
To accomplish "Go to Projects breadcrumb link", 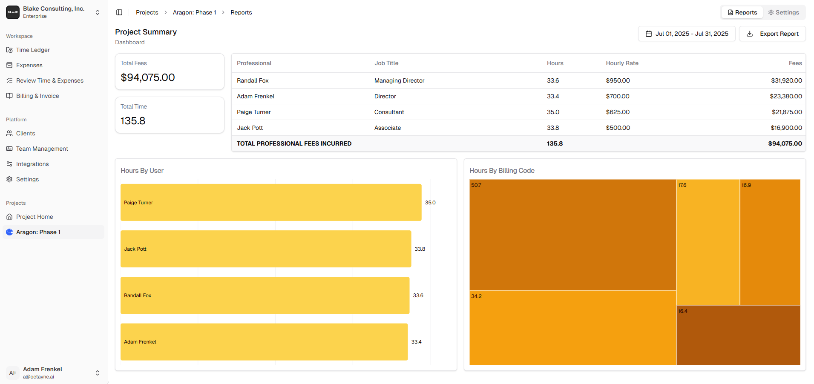I will 147,12.
